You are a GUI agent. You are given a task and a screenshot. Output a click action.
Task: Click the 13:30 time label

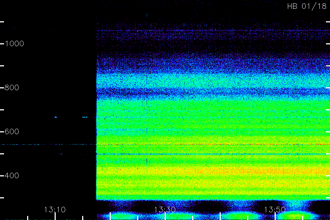click(x=165, y=210)
